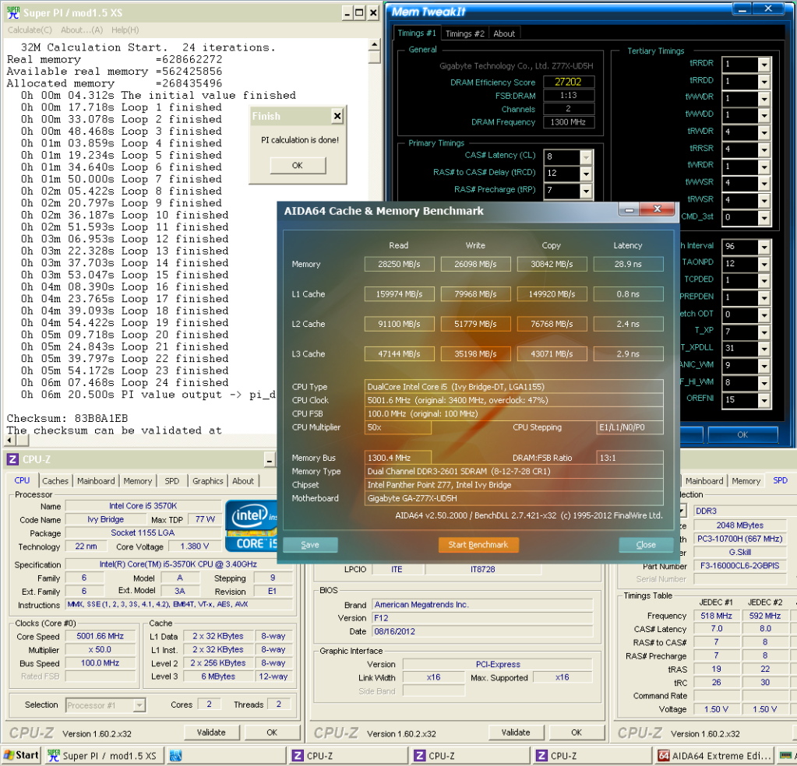The image size is (797, 766).
Task: Switch to the Timings #2 tab
Action: (465, 33)
